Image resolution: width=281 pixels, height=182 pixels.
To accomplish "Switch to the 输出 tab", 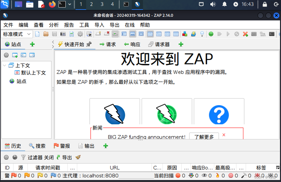I will pyautogui.click(x=86, y=146).
